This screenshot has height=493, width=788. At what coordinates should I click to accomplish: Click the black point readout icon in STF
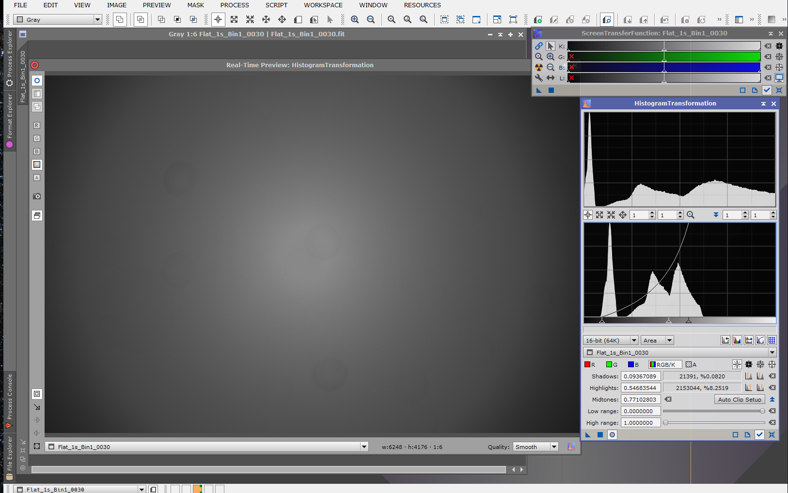(779, 46)
